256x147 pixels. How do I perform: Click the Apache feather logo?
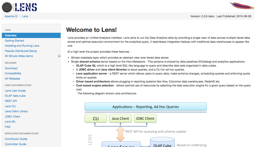tap(241, 6)
